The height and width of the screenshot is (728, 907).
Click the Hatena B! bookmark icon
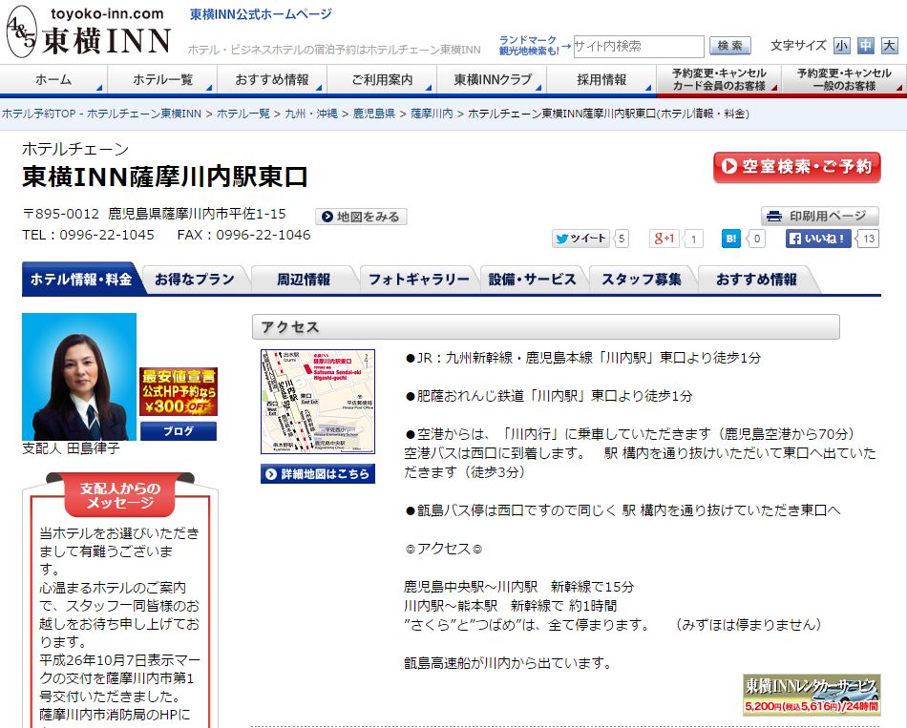click(x=731, y=239)
